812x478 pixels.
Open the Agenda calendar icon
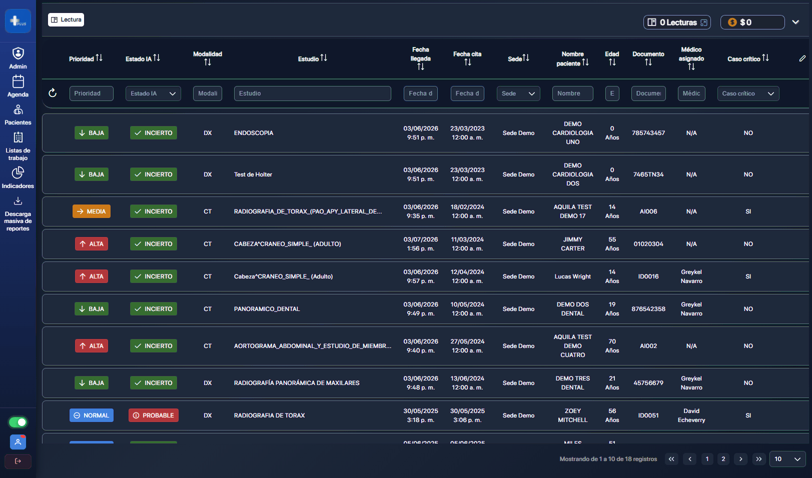coord(18,81)
